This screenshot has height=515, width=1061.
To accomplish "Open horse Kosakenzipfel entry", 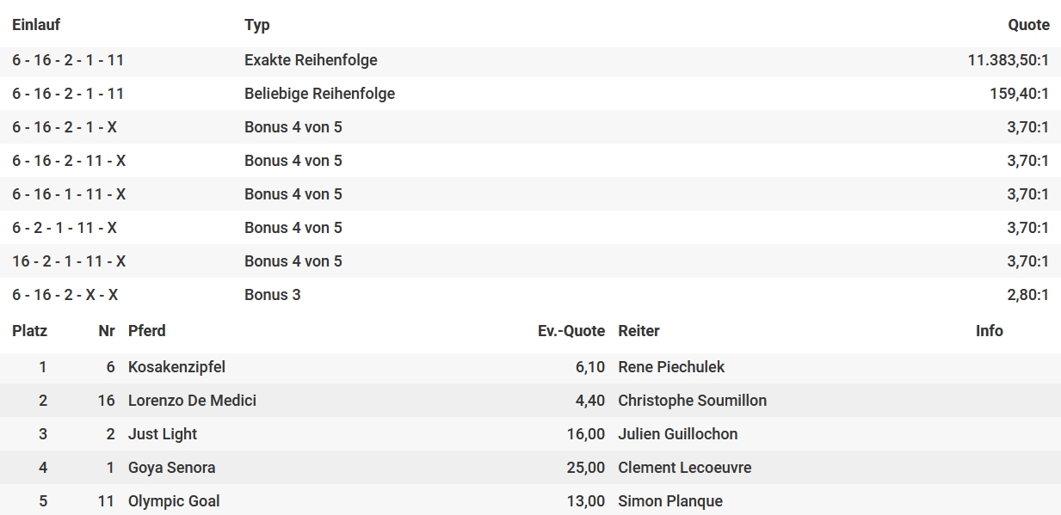I will [x=176, y=367].
